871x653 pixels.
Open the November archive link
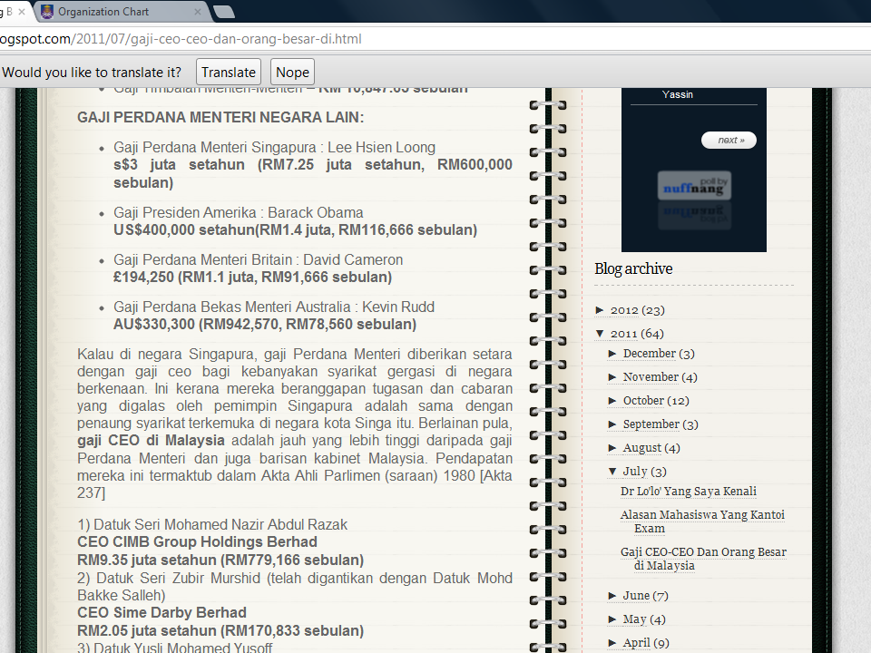pyautogui.click(x=651, y=377)
